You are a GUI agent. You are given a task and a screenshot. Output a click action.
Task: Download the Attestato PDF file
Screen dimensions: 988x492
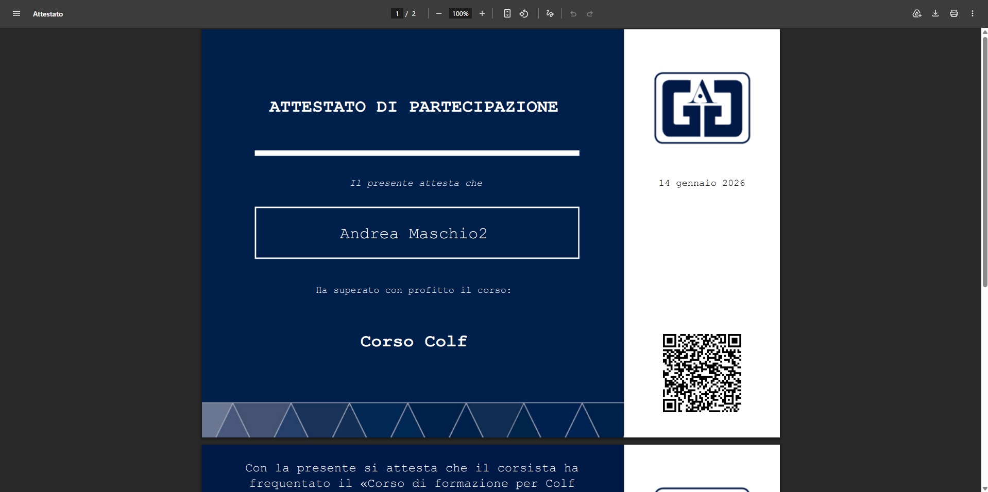pos(935,14)
